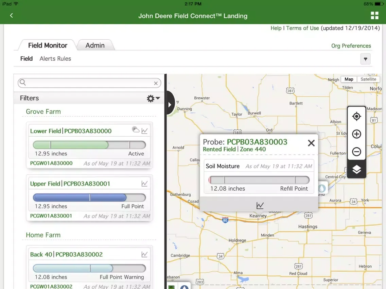
Task: Open chart icon on Lower Field card
Action: [144, 131]
